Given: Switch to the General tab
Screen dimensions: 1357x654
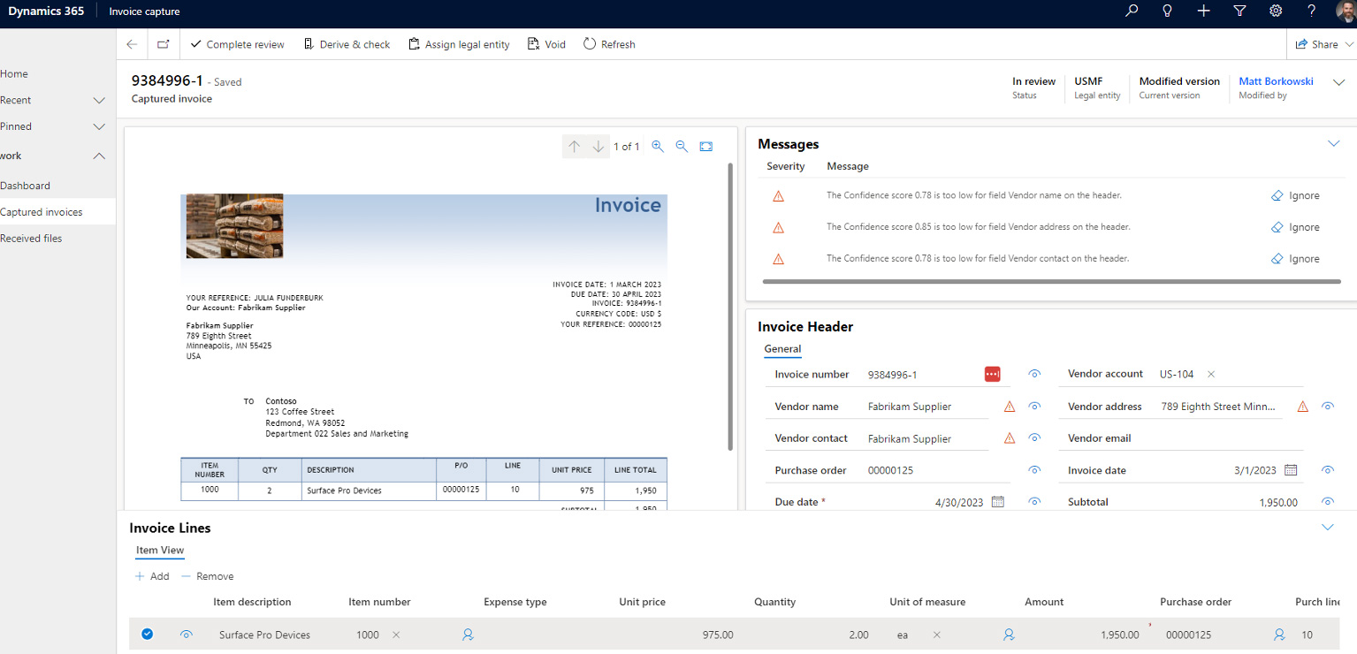Looking at the screenshot, I should click(782, 349).
